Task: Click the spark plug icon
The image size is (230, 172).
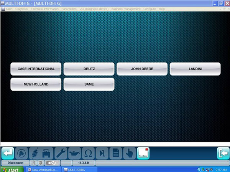Action: (34, 153)
